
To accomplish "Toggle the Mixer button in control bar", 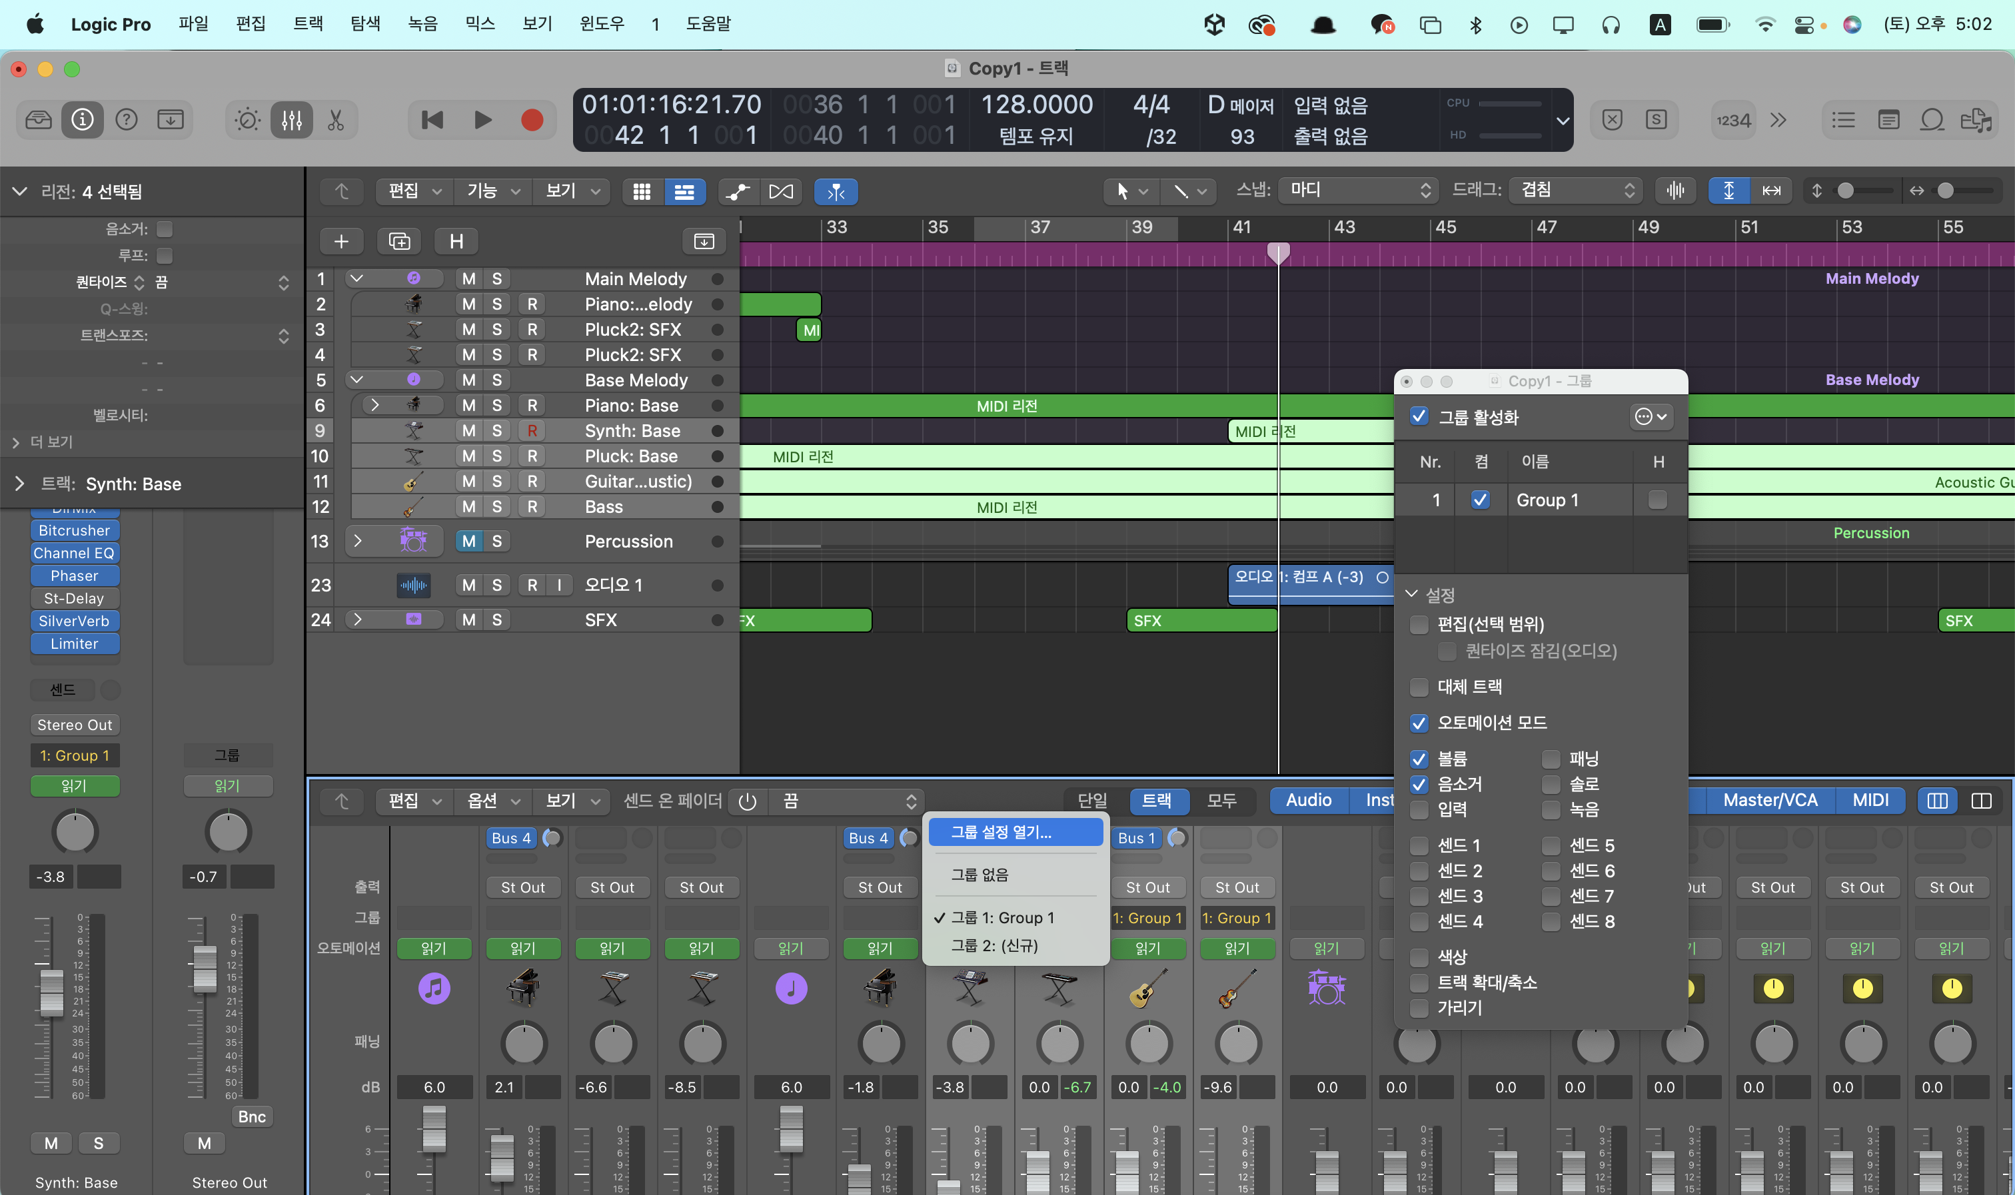I will (x=292, y=121).
